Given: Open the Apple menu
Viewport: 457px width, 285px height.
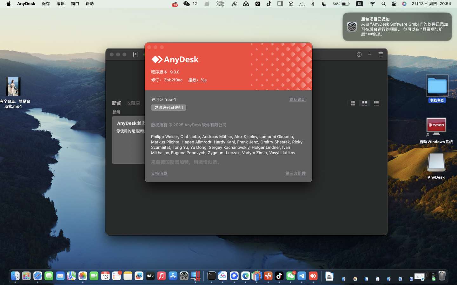Looking at the screenshot, I should point(9,4).
